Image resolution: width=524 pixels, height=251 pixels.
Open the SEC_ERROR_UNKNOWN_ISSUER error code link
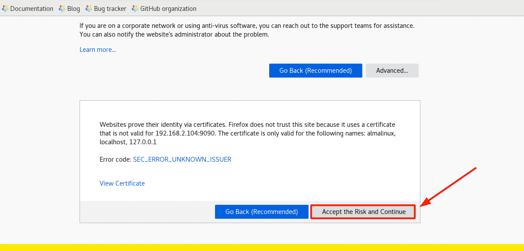tap(182, 159)
